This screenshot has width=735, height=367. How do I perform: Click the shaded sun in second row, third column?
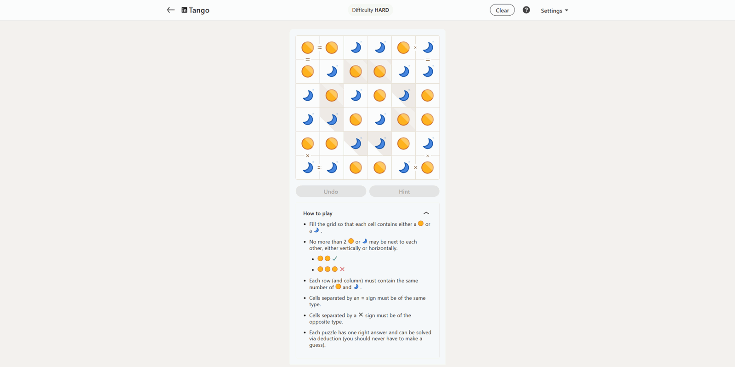coord(356,71)
